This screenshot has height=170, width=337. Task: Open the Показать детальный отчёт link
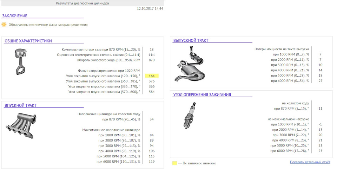coord(310,162)
